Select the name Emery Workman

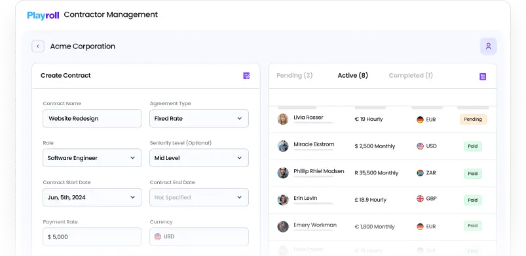pos(315,225)
